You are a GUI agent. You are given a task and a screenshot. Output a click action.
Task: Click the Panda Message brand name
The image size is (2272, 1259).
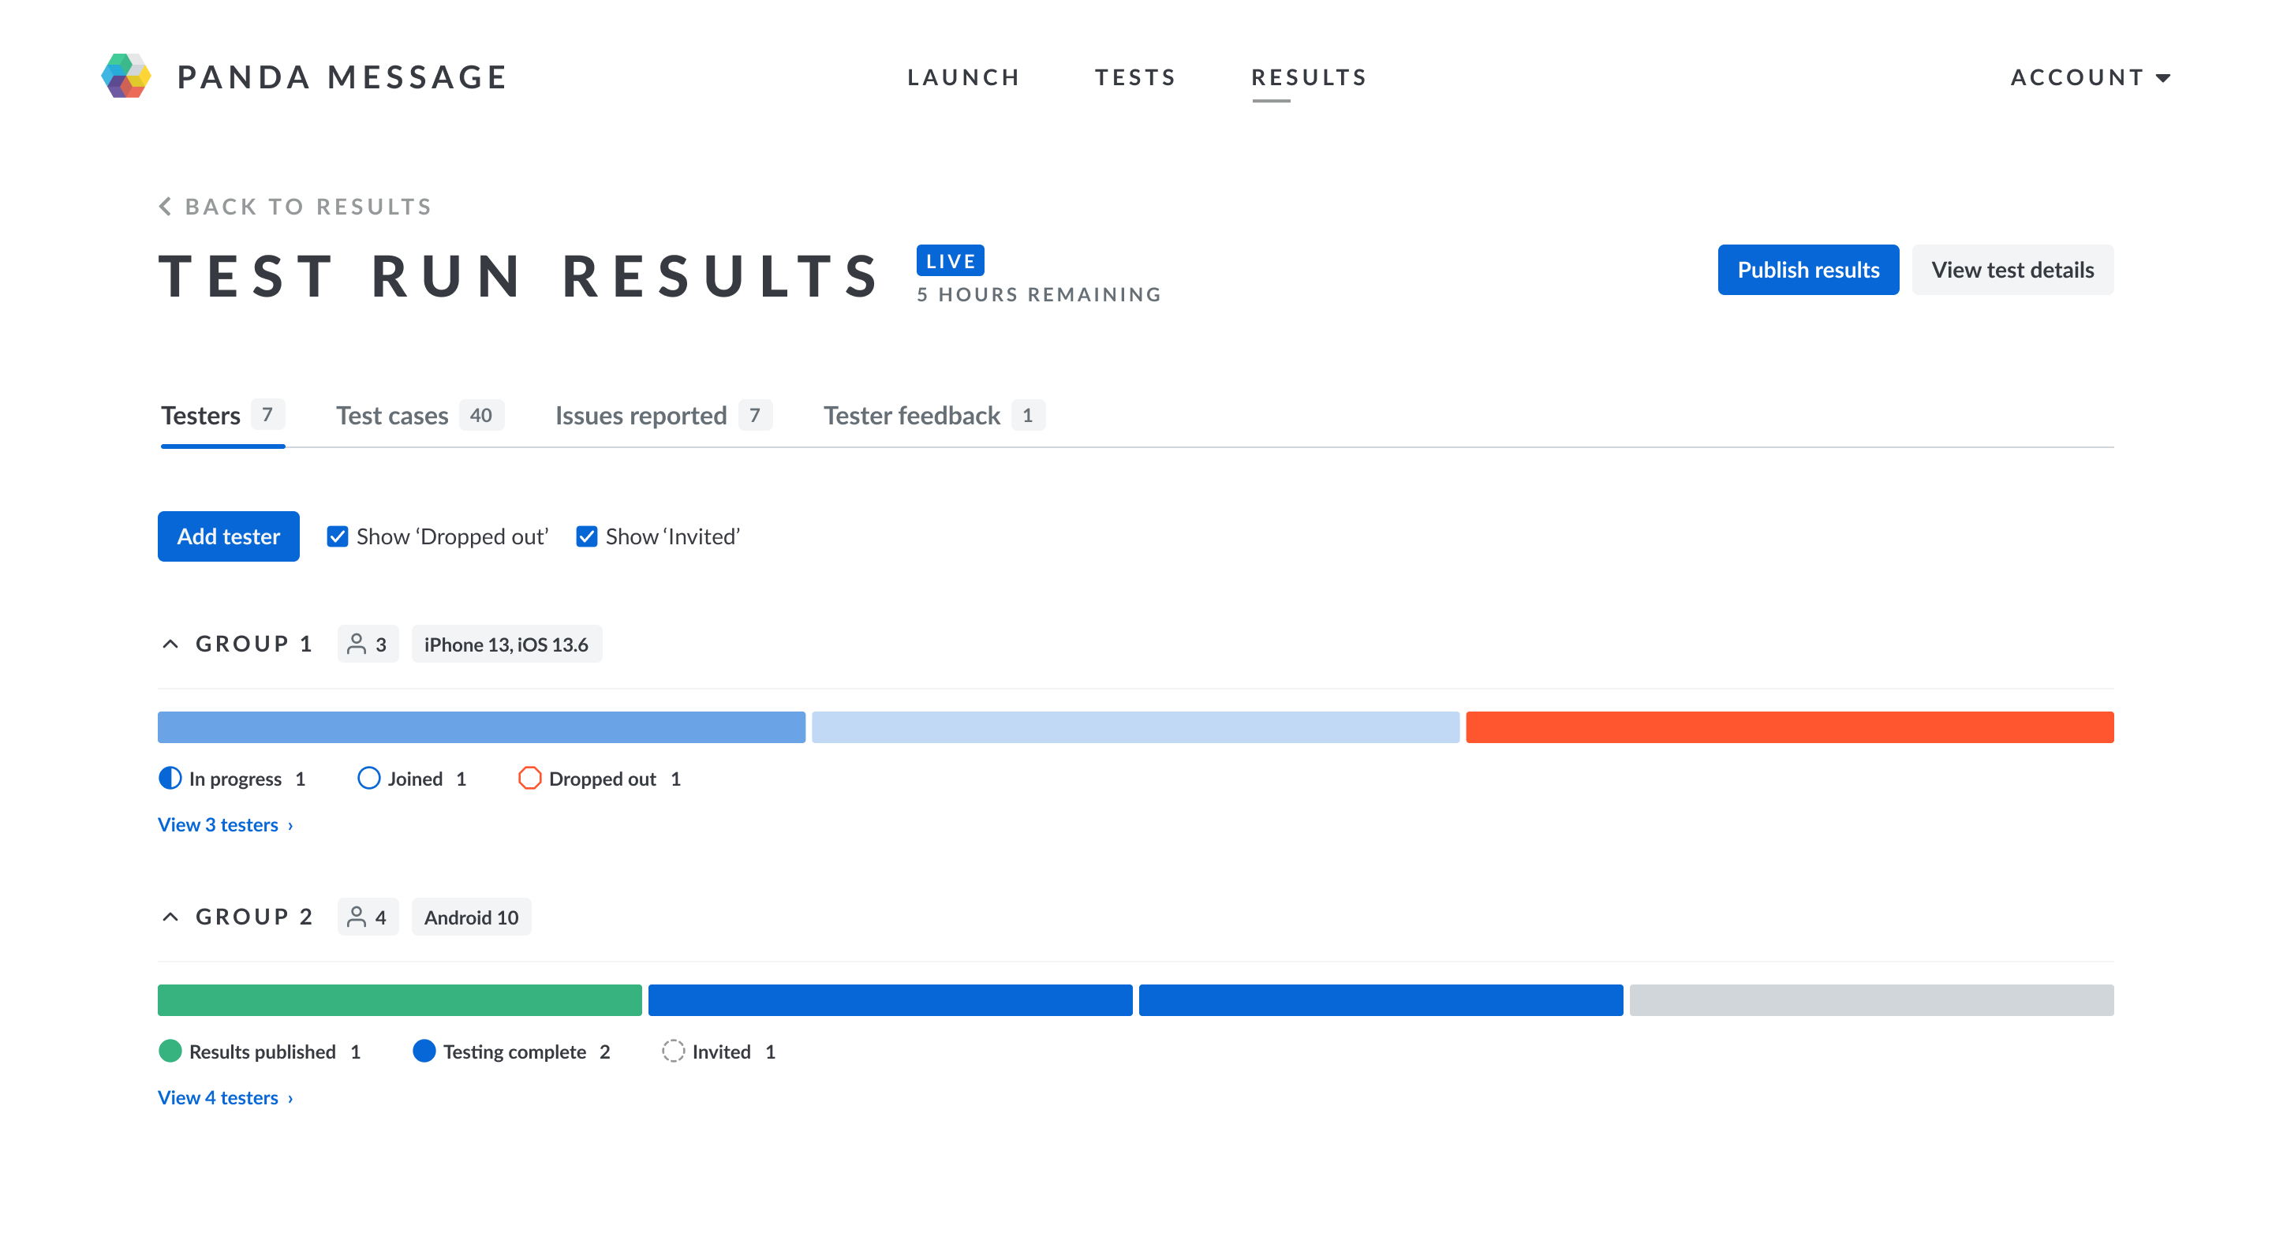click(x=342, y=77)
